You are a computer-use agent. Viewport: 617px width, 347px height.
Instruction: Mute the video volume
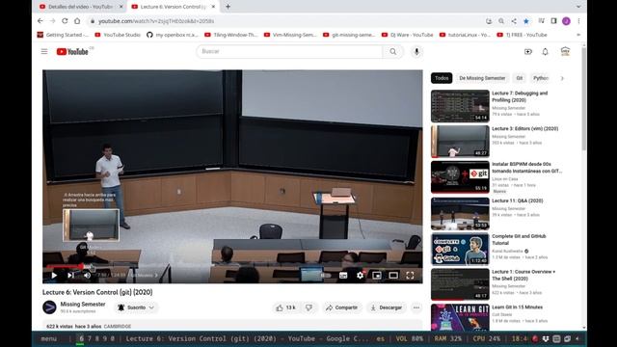[x=87, y=276]
